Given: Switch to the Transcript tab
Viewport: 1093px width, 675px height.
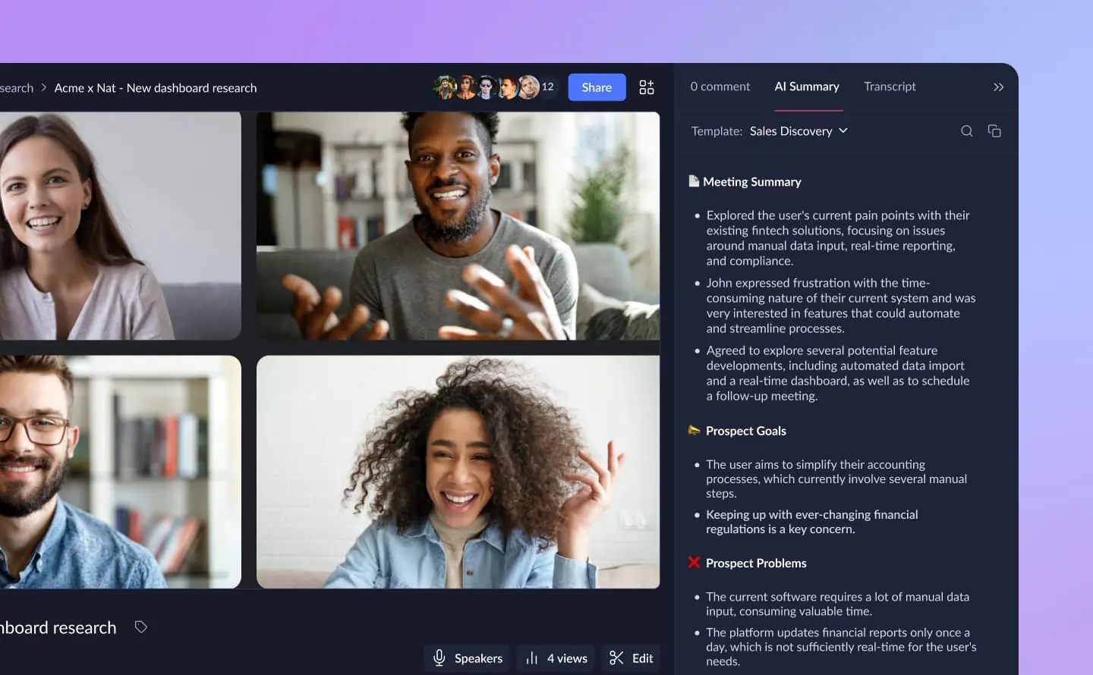Looking at the screenshot, I should click(890, 86).
